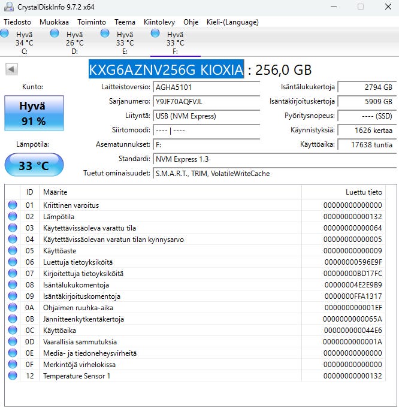Click the Luettu tieto column header

pyautogui.click(x=363, y=192)
